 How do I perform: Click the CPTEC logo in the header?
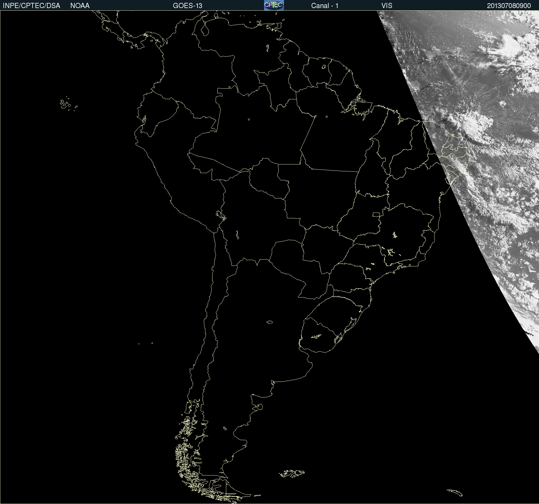pyautogui.click(x=274, y=5)
